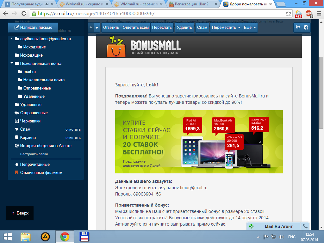324x243 pixels.
Task: Jump to top with the Вверх button
Action: [x=20, y=213]
